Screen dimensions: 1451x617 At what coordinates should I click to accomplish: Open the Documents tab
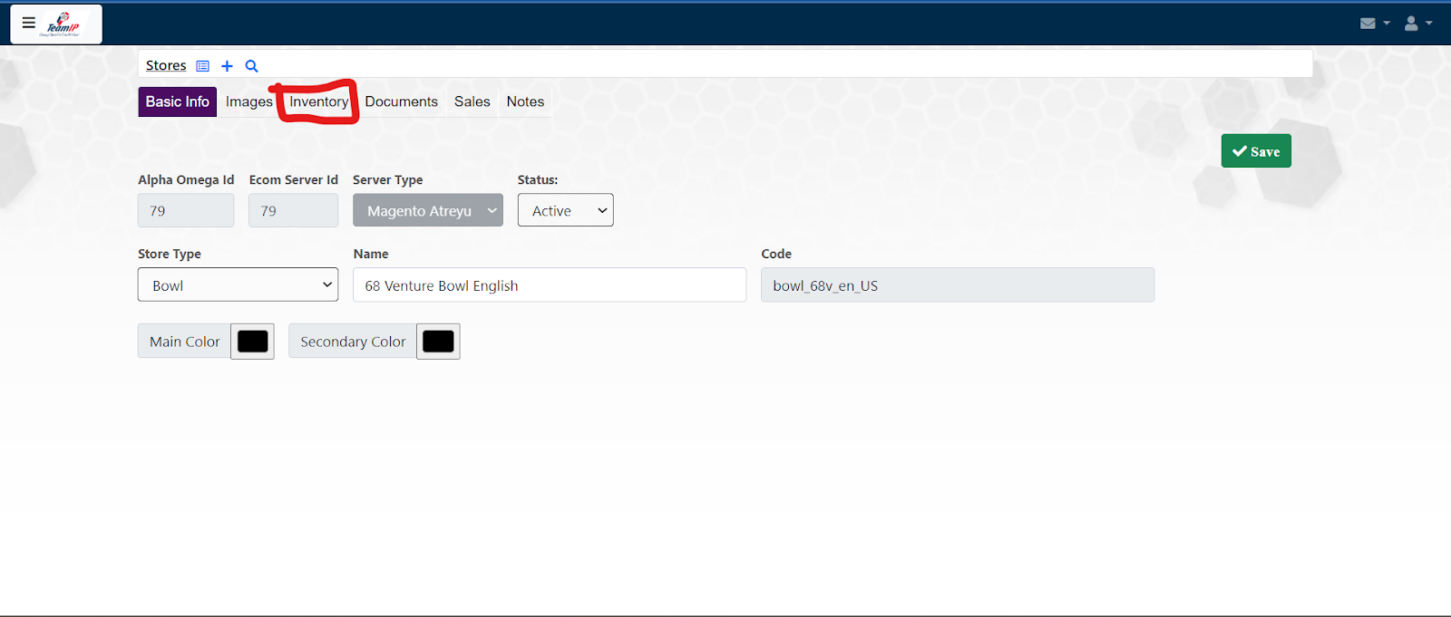pos(401,101)
